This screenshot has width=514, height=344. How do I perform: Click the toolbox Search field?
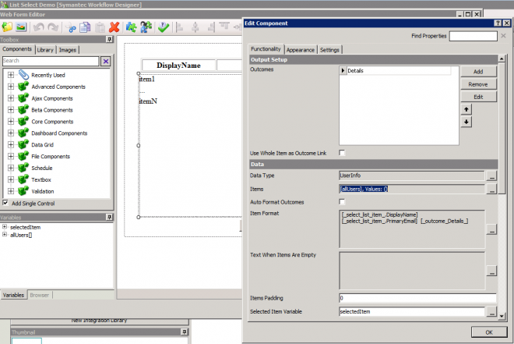click(x=51, y=61)
